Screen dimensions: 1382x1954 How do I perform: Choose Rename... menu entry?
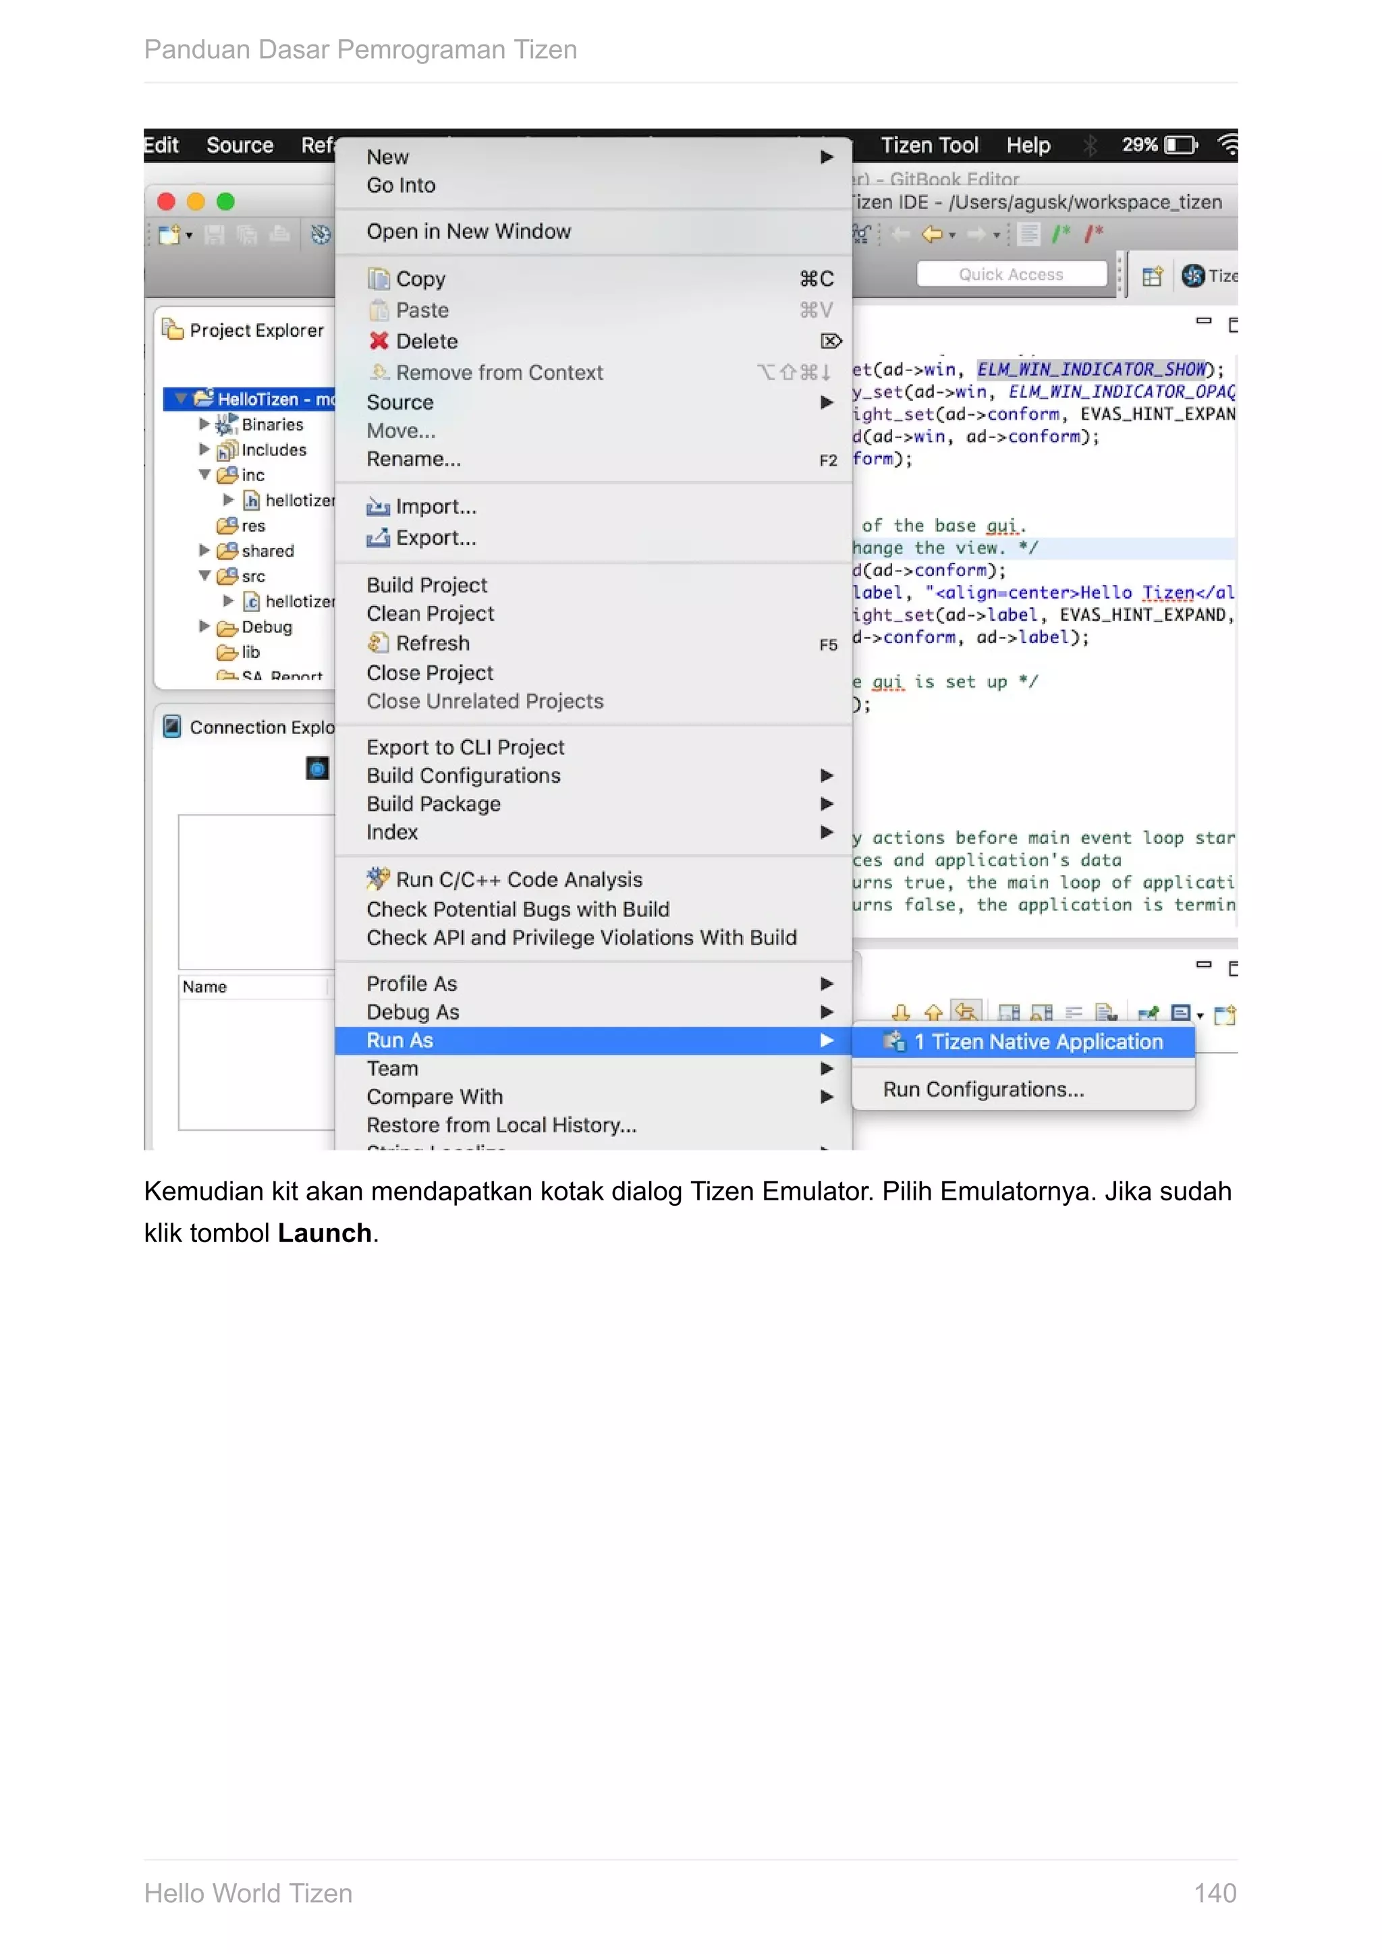[593, 459]
